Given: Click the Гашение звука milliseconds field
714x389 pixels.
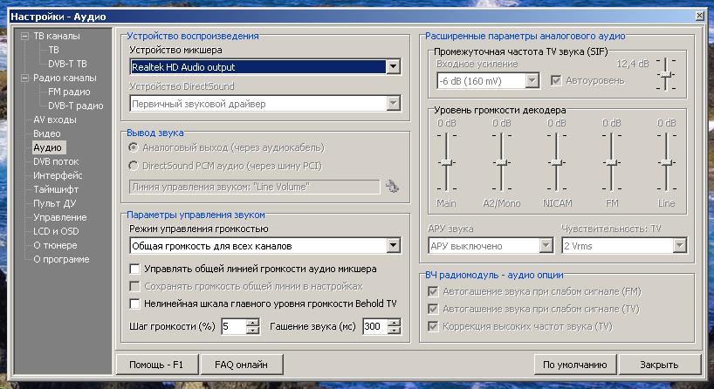Looking at the screenshot, I should (374, 326).
